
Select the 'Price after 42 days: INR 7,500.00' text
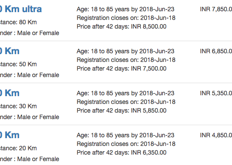pyautogui.click(x=122, y=68)
